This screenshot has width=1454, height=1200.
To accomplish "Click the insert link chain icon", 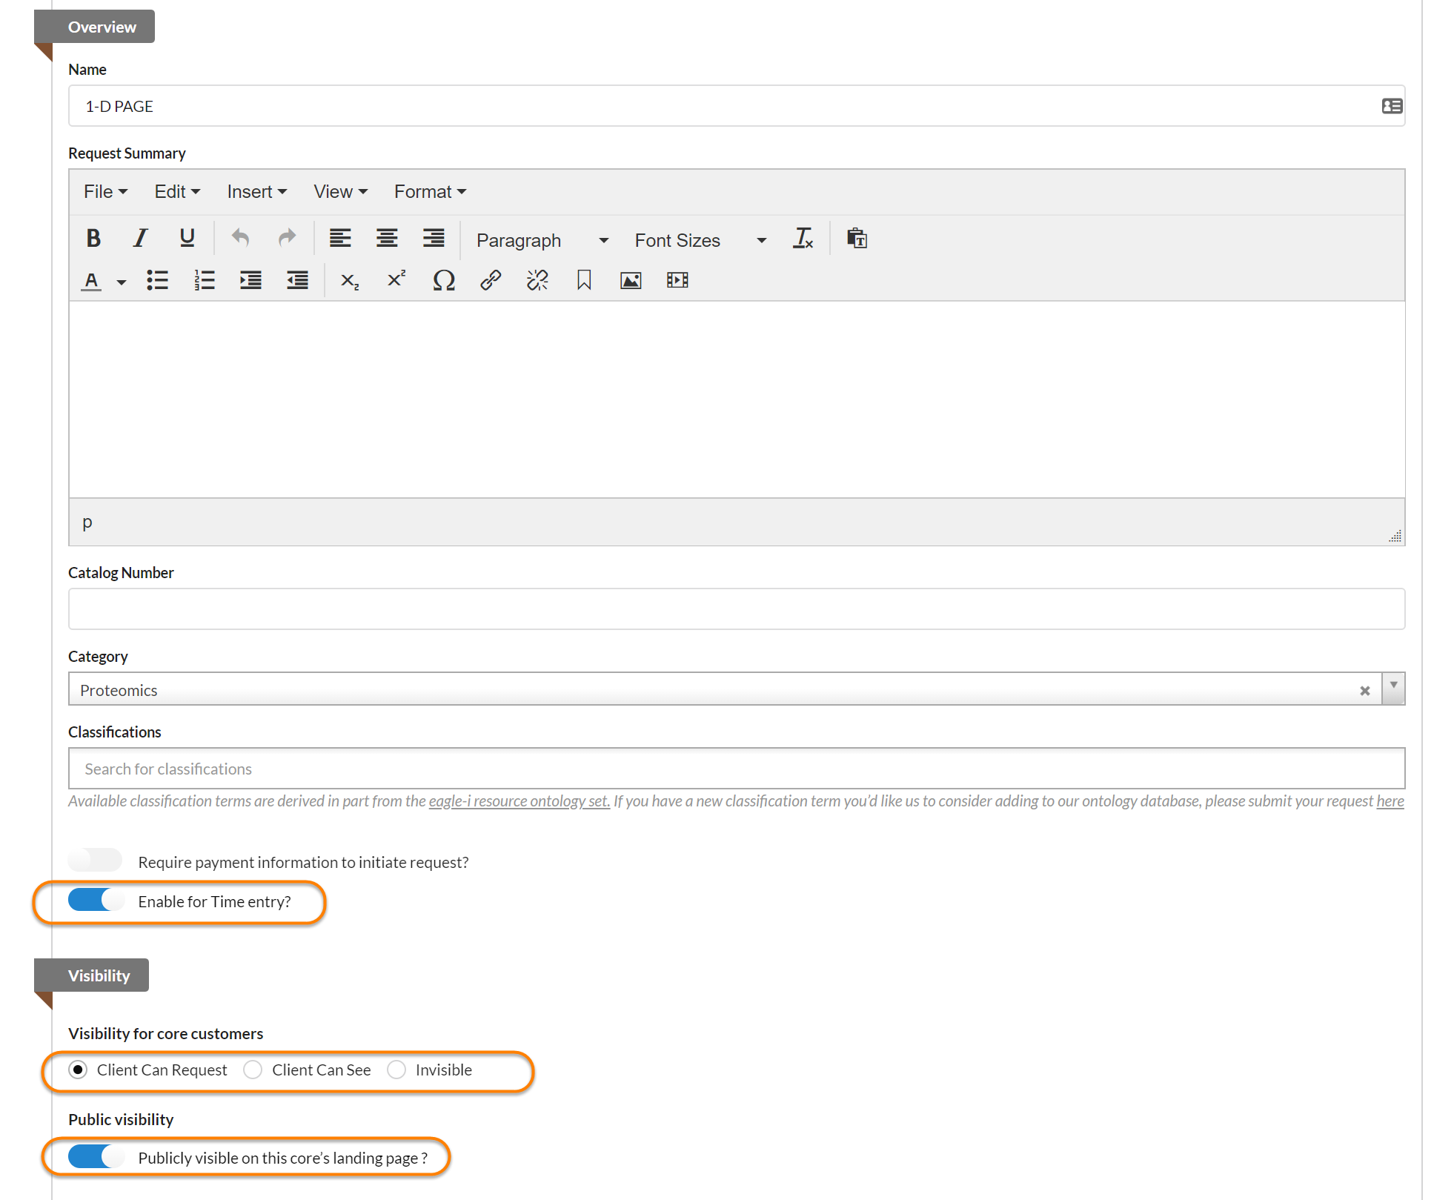I will point(491,281).
